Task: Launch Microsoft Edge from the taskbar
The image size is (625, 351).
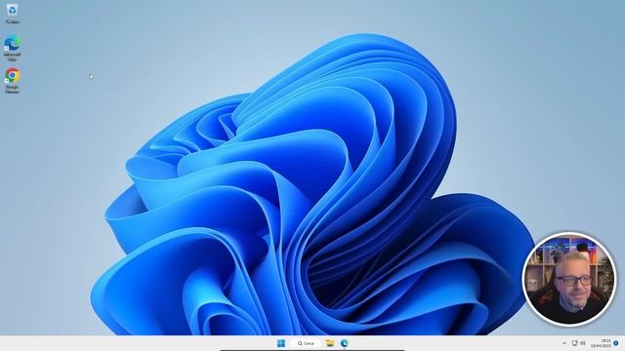Action: [345, 343]
